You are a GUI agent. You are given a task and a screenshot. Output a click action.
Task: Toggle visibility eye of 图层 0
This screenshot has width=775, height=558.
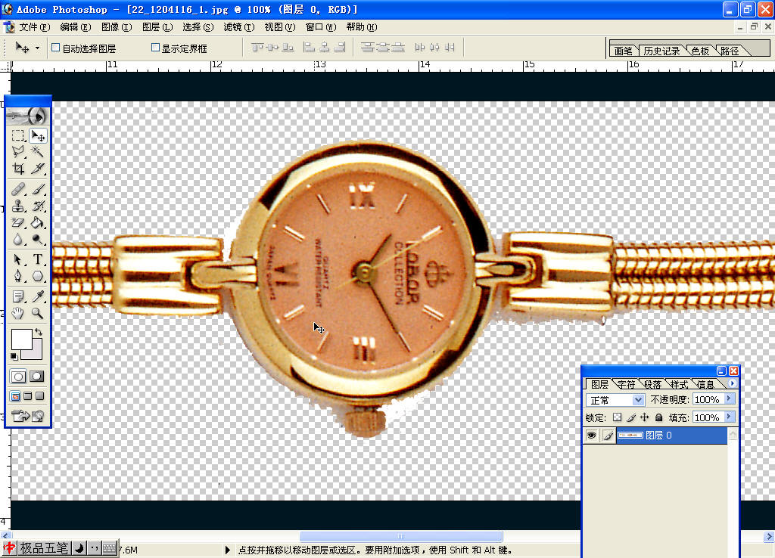[x=591, y=435]
